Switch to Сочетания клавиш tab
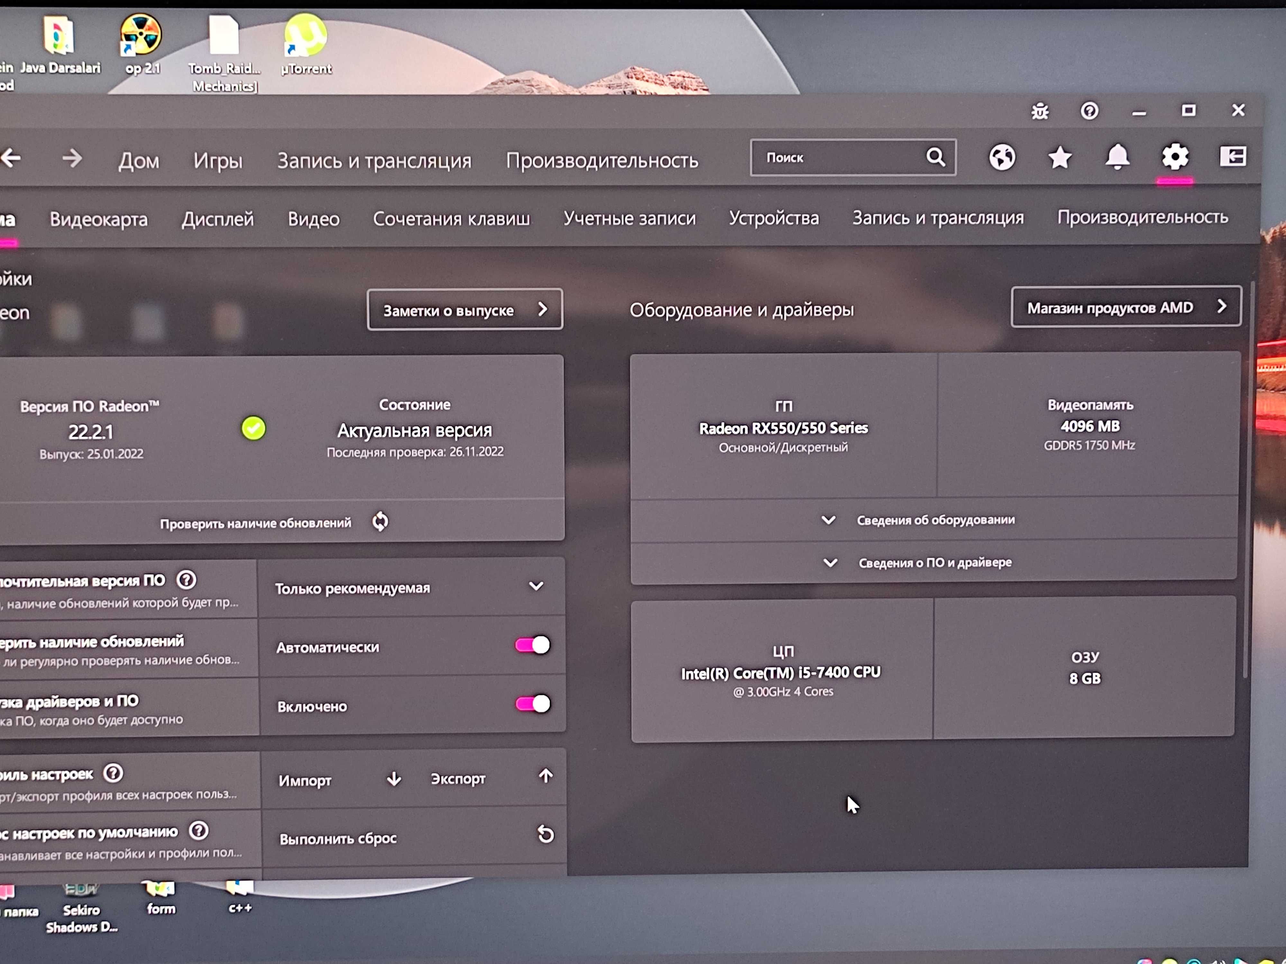The height and width of the screenshot is (964, 1286). click(451, 219)
